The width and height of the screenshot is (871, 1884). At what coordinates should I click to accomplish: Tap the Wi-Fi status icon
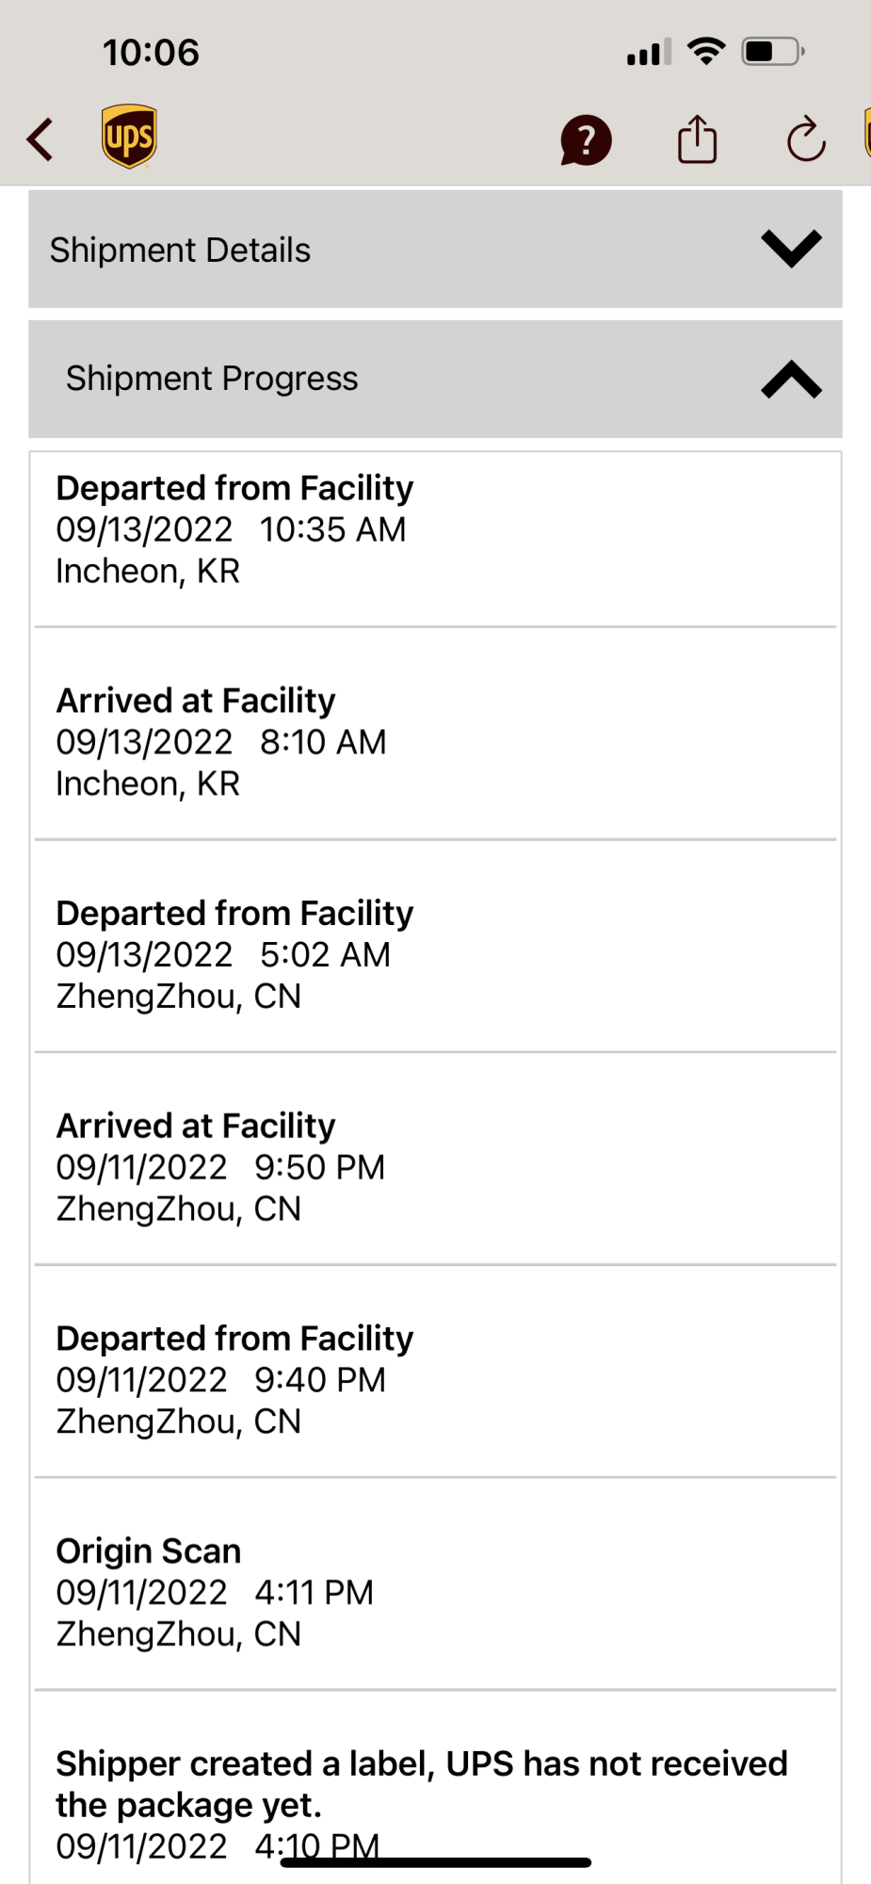click(x=706, y=51)
